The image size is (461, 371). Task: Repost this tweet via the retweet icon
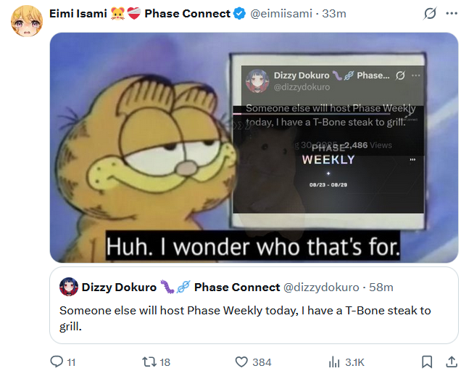click(x=149, y=362)
